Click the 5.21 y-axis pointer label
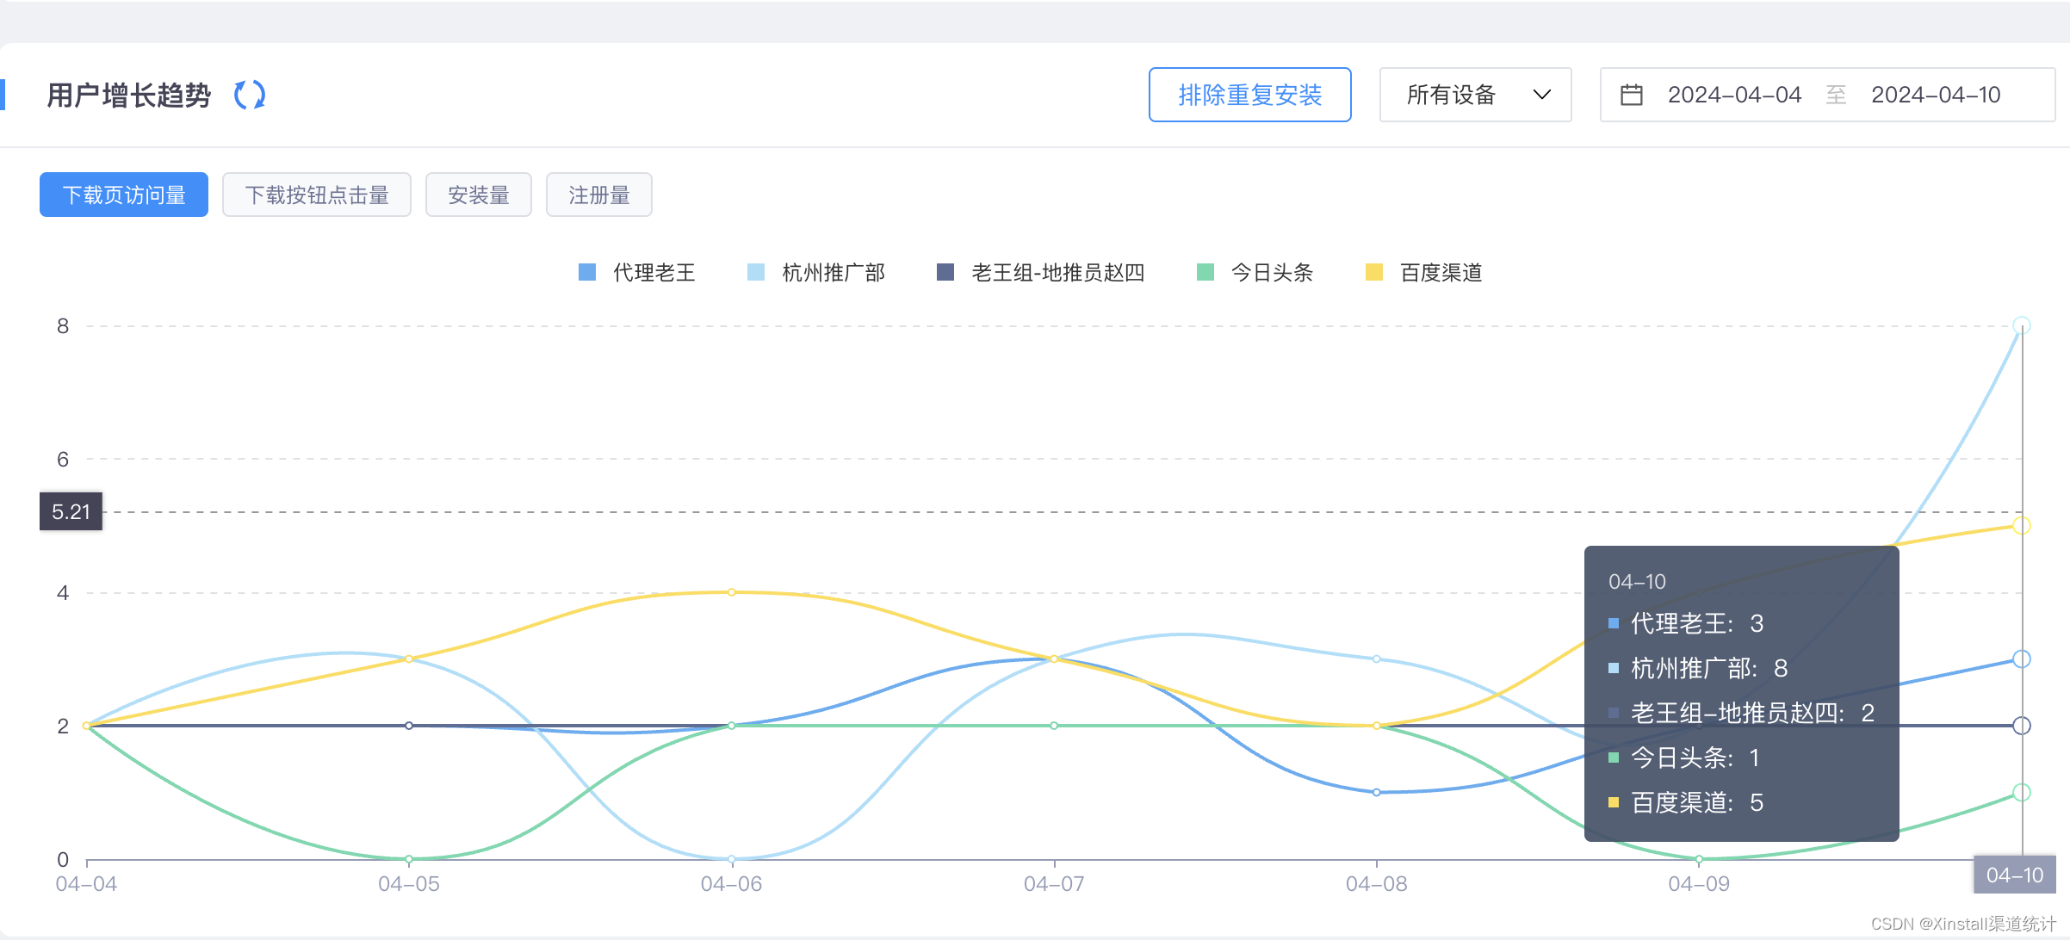This screenshot has width=2070, height=940. click(71, 511)
